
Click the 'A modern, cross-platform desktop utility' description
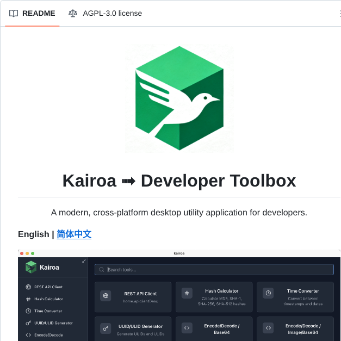click(x=179, y=213)
